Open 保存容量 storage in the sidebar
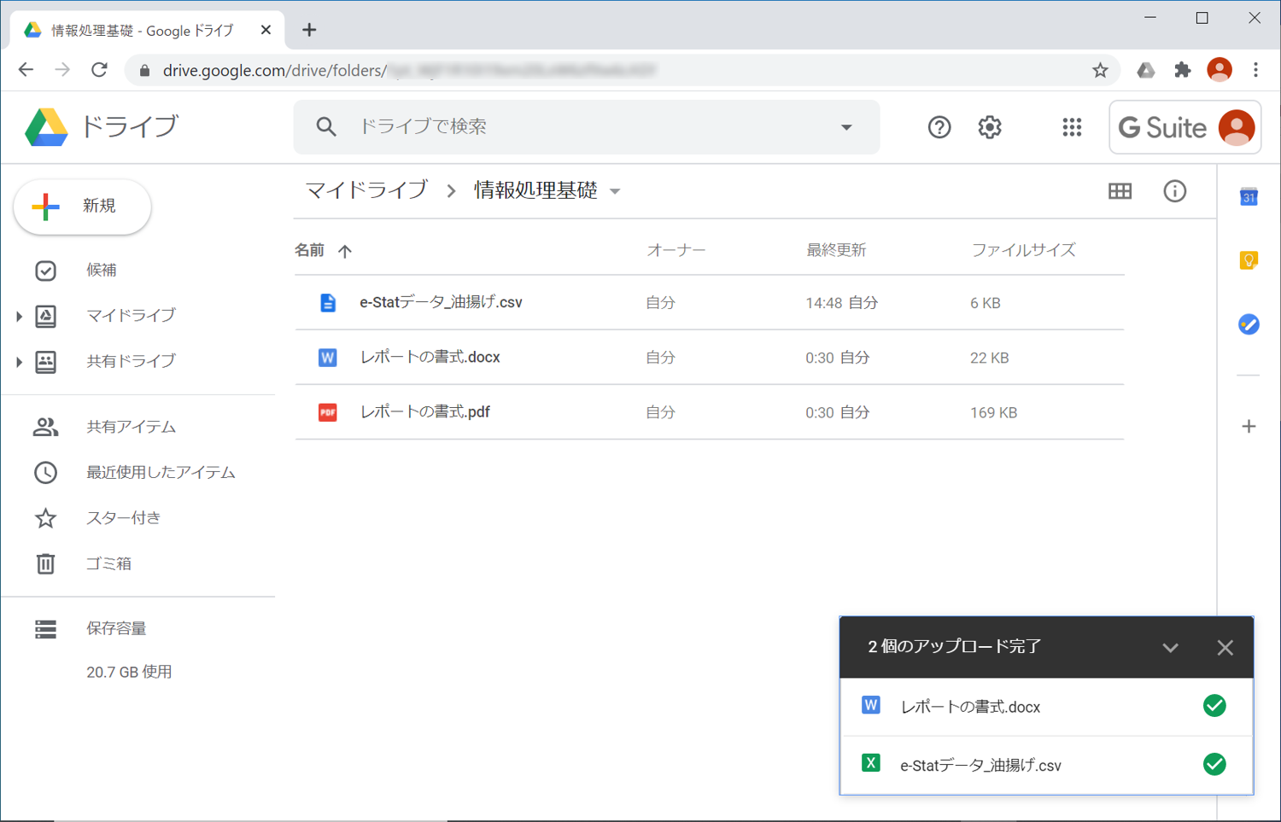This screenshot has width=1281, height=822. click(116, 629)
